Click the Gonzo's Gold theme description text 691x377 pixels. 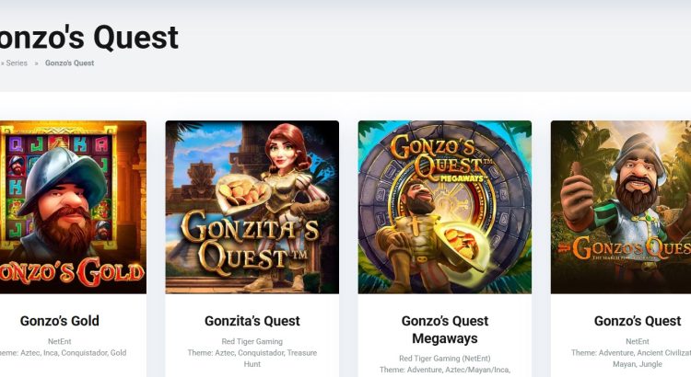(63, 353)
